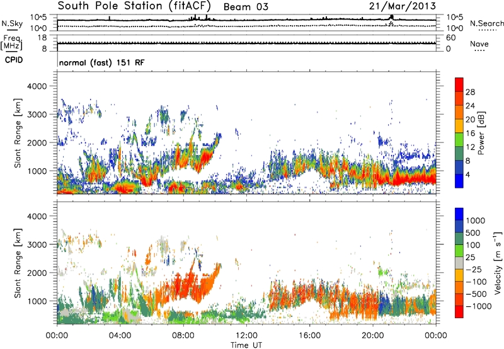Viewport: 504px width, 349px height.
Task: Click the 'Slant Range [km]' label of velocity panel
Action: [x=18, y=263]
